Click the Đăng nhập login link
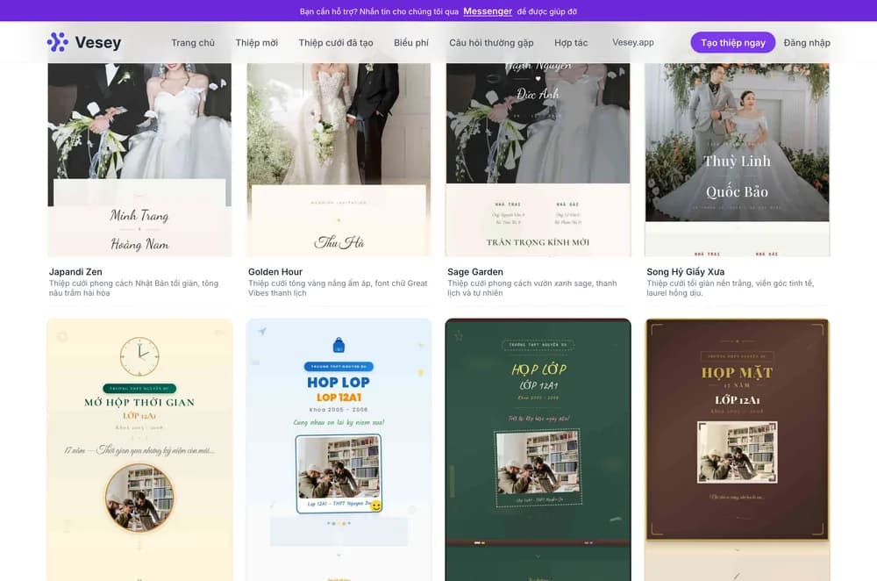 pos(807,42)
